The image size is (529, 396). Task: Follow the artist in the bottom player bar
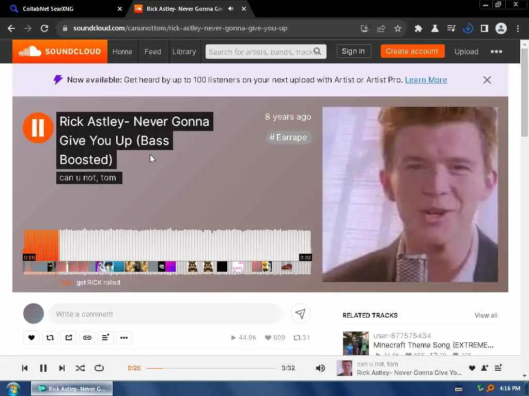point(485,368)
